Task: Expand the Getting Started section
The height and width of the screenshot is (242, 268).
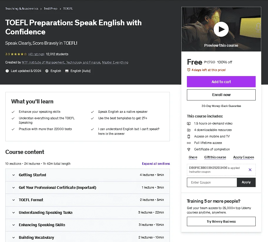Action: click(88, 175)
